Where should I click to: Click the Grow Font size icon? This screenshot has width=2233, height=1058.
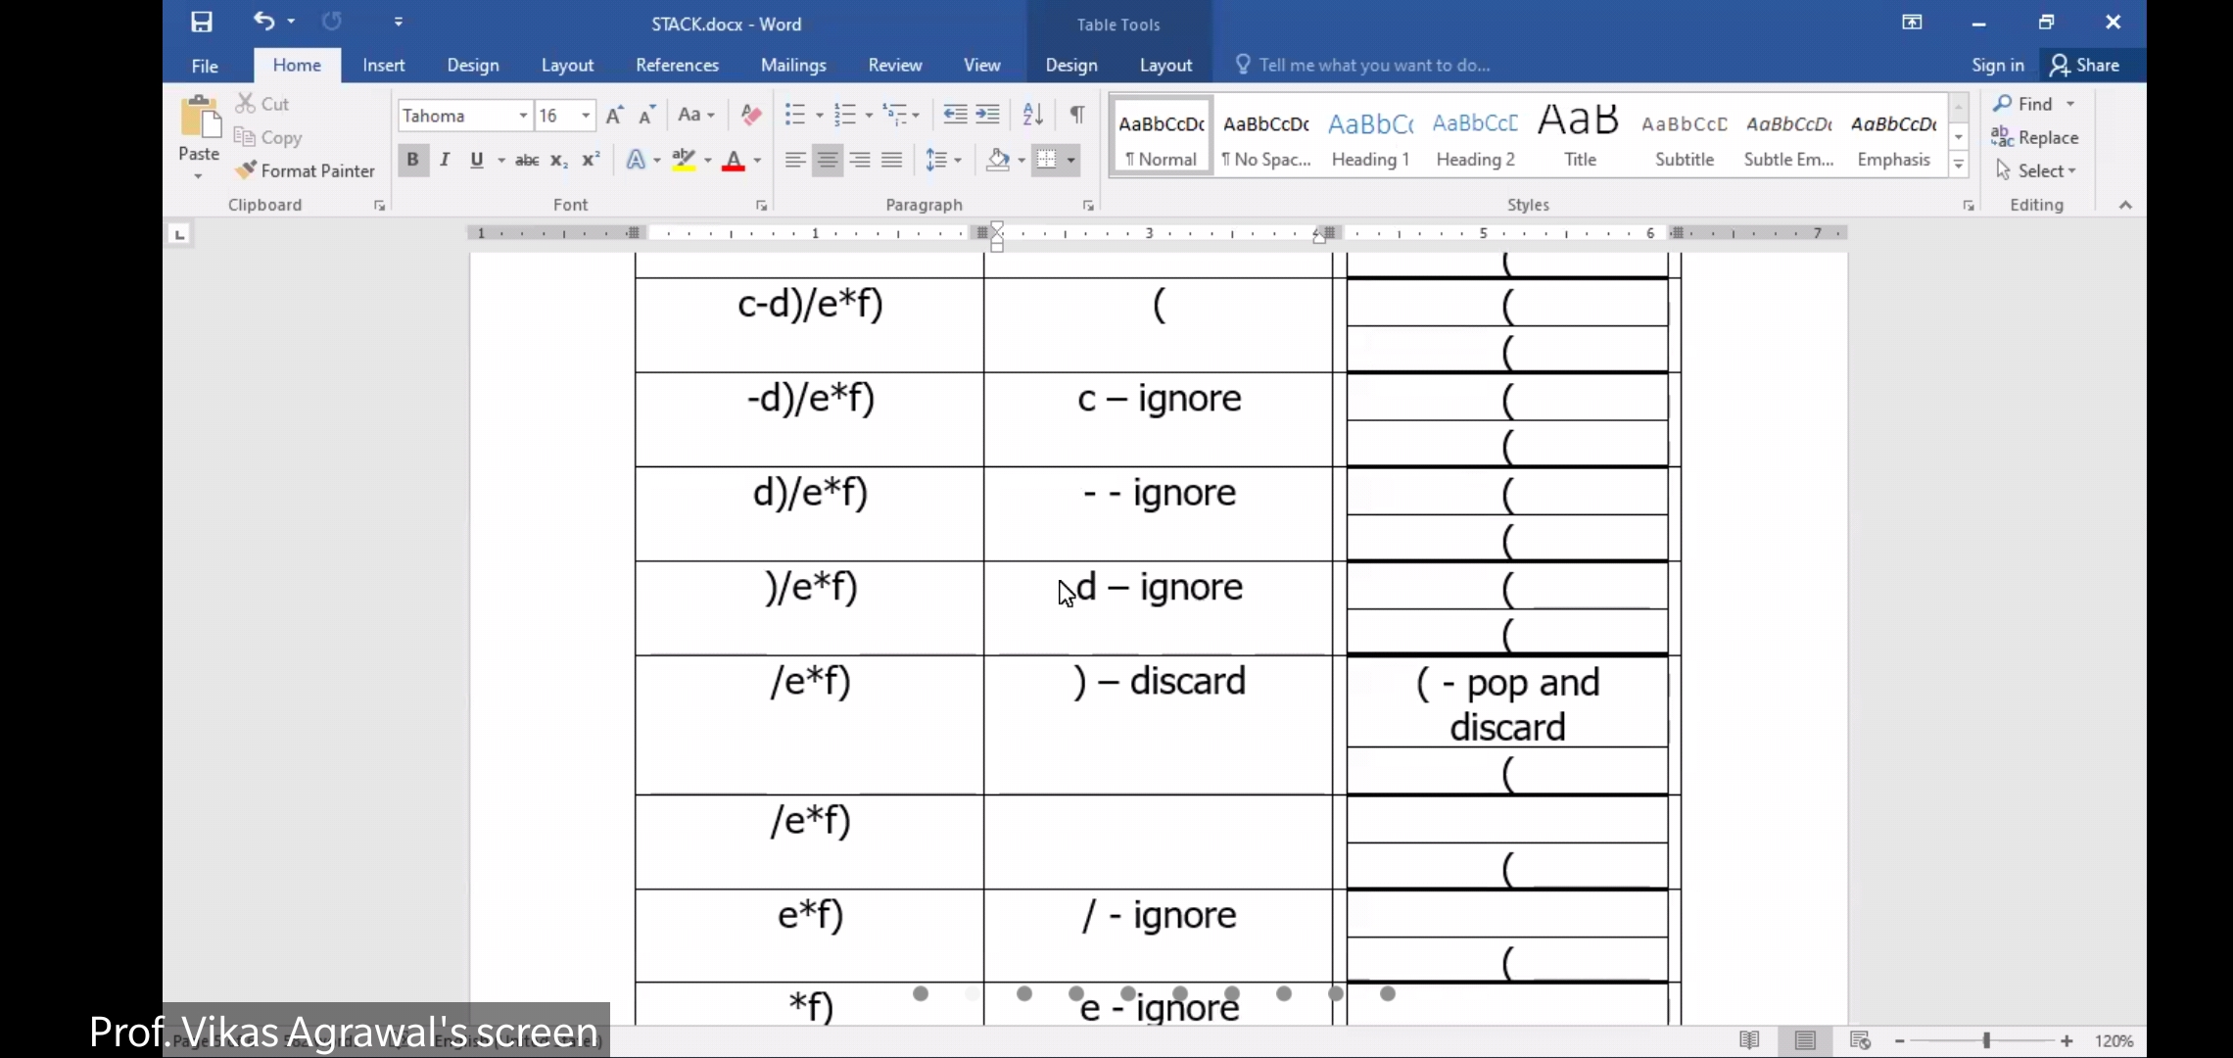click(614, 116)
